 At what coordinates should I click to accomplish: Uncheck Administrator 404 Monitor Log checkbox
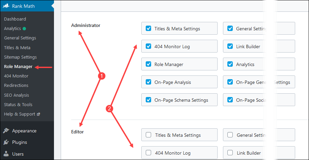pyautogui.click(x=148, y=46)
